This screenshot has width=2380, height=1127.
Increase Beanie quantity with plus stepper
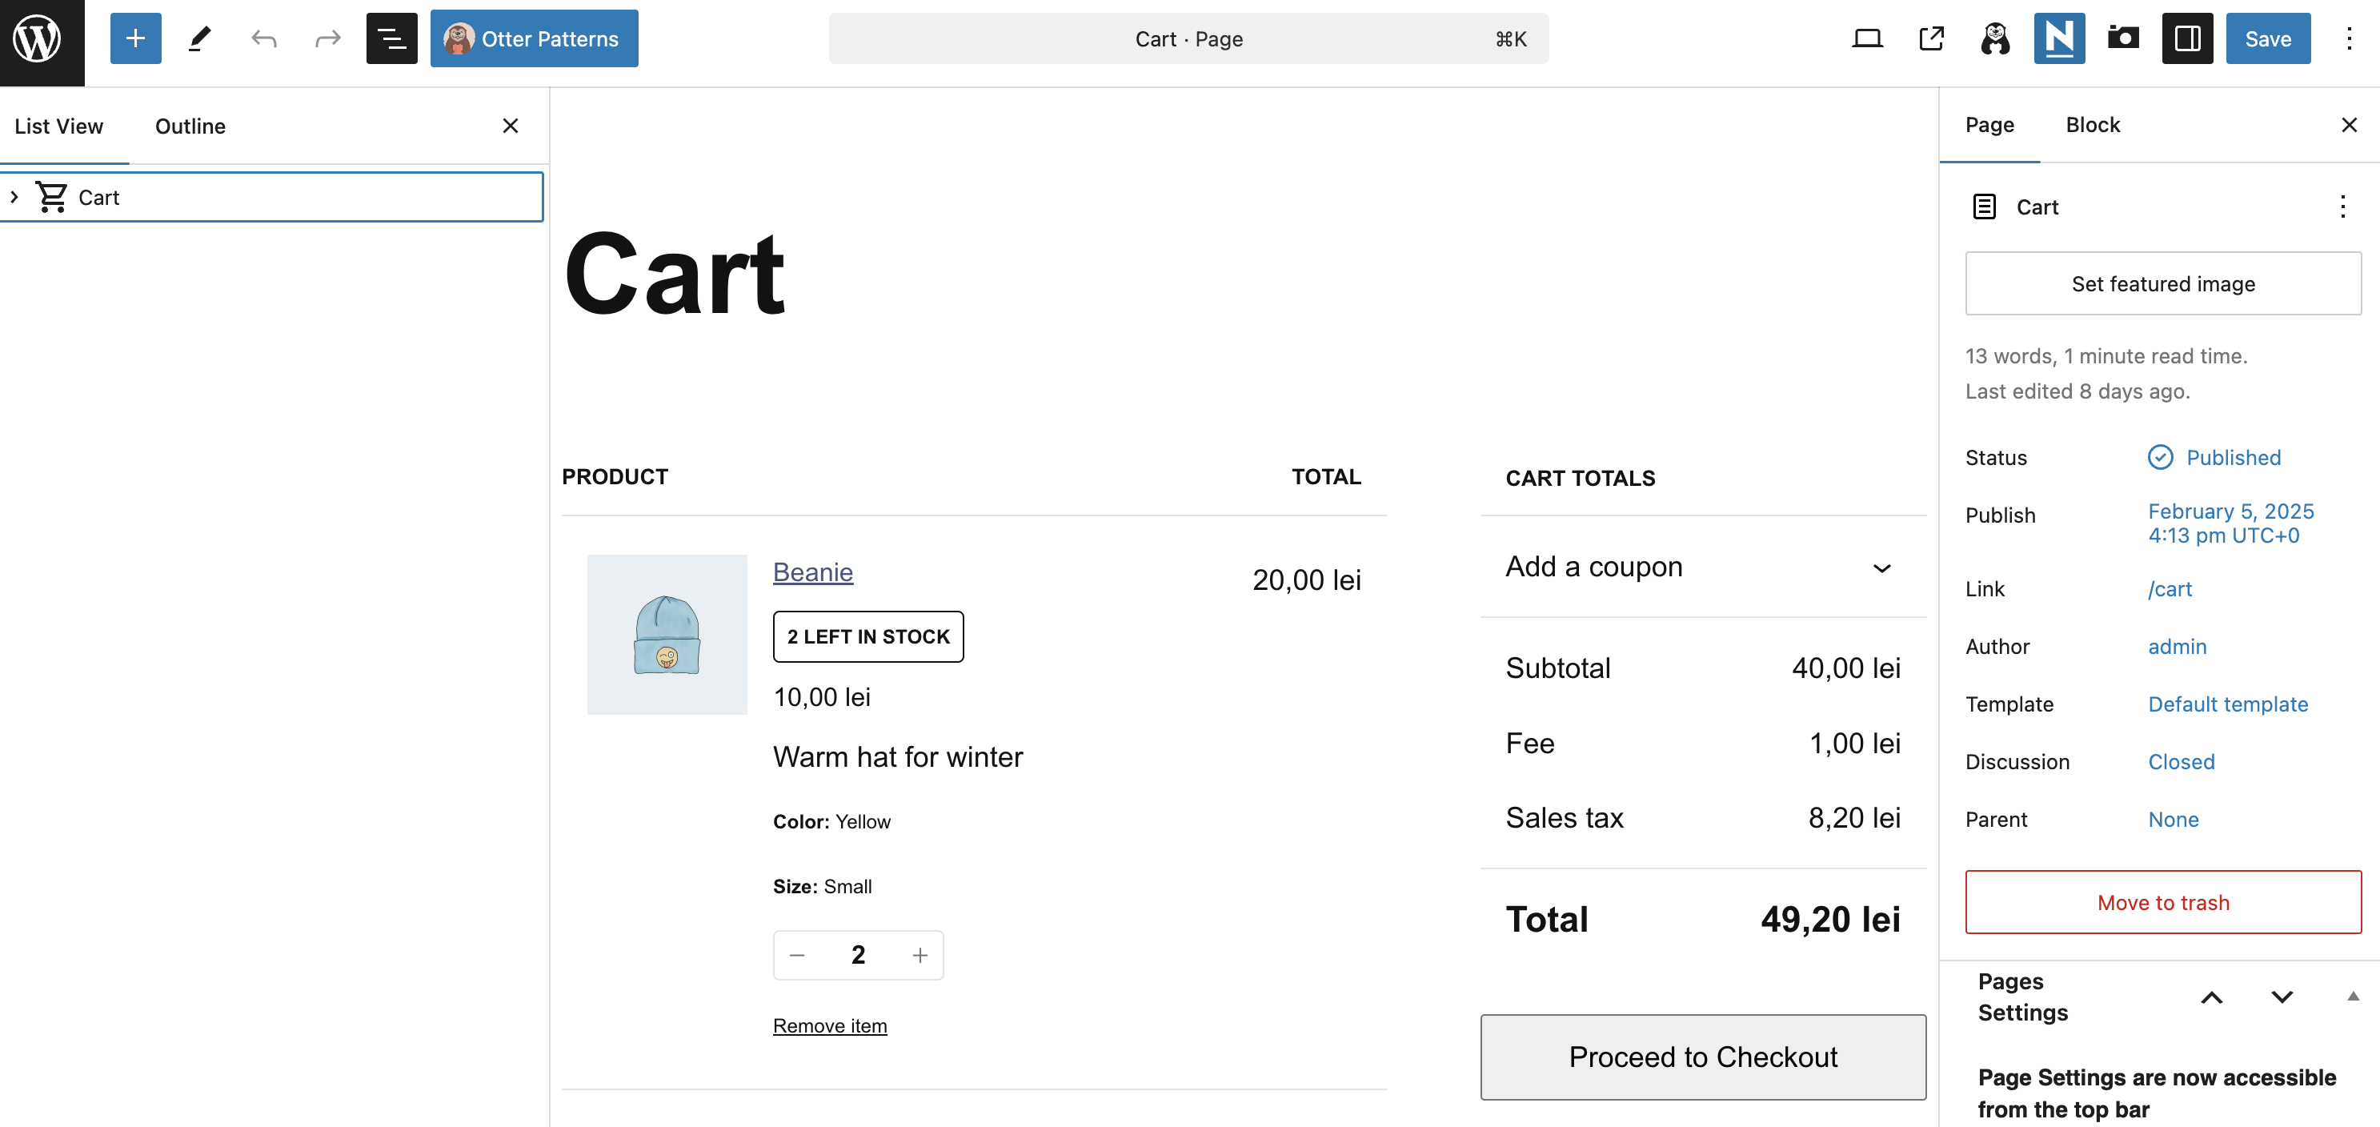click(x=920, y=955)
